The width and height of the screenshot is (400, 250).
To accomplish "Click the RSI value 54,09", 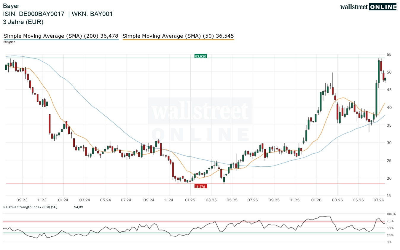I will point(79,207).
